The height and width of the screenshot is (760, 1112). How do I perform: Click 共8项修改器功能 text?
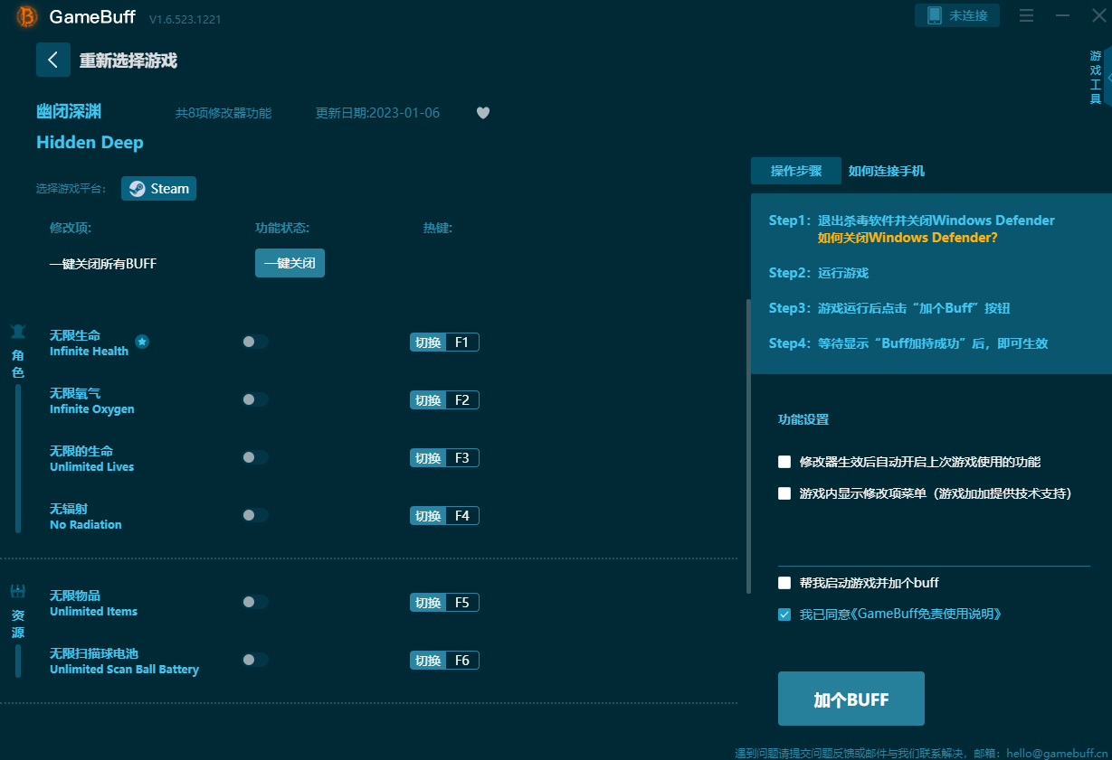pyautogui.click(x=223, y=113)
